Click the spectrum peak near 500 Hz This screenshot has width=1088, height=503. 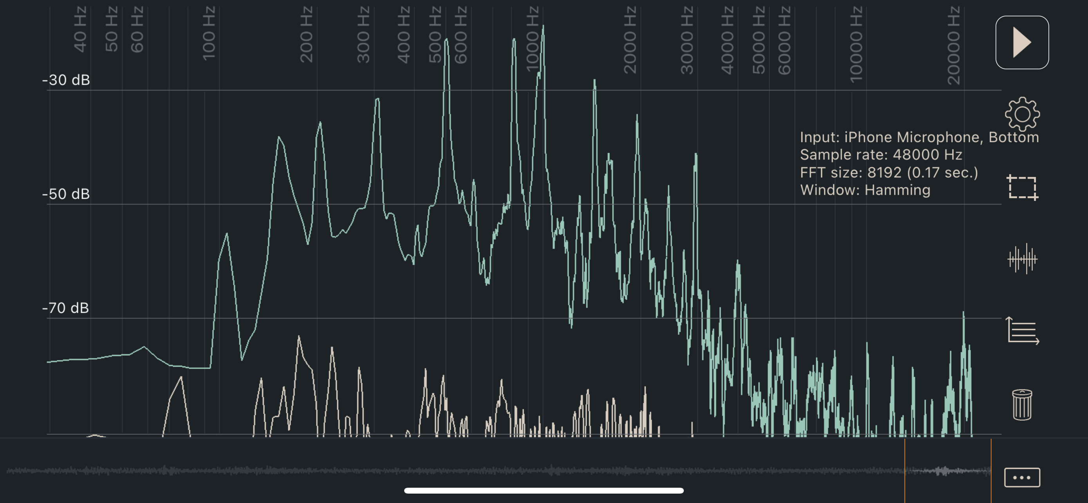coord(446,42)
